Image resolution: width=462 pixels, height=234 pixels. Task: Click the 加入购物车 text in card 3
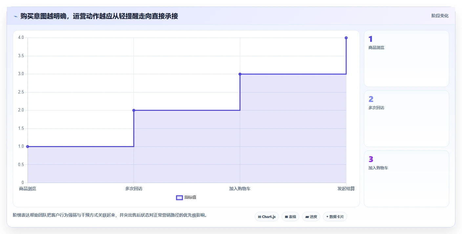tap(378, 168)
